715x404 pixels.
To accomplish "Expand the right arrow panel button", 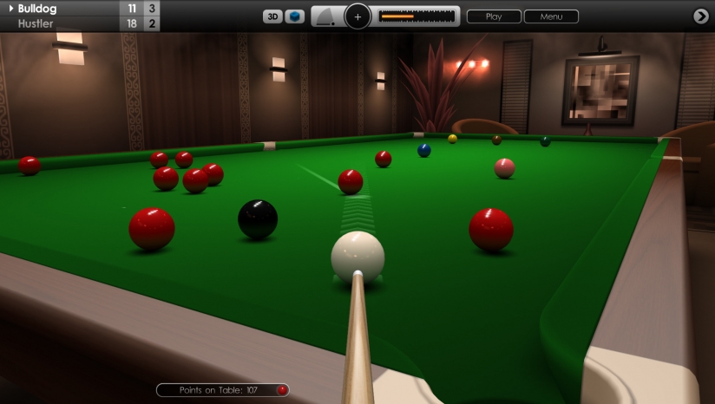I will pyautogui.click(x=701, y=16).
